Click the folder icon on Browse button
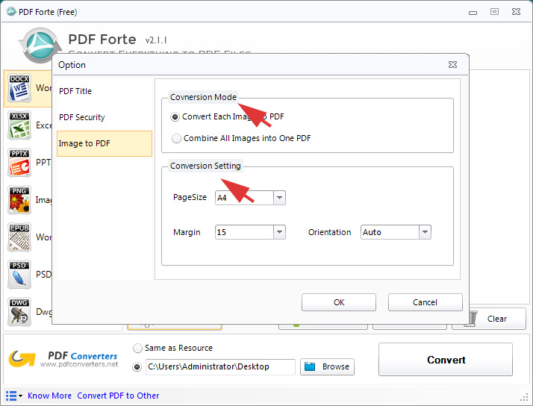This screenshot has height=406, width=533. click(x=310, y=366)
